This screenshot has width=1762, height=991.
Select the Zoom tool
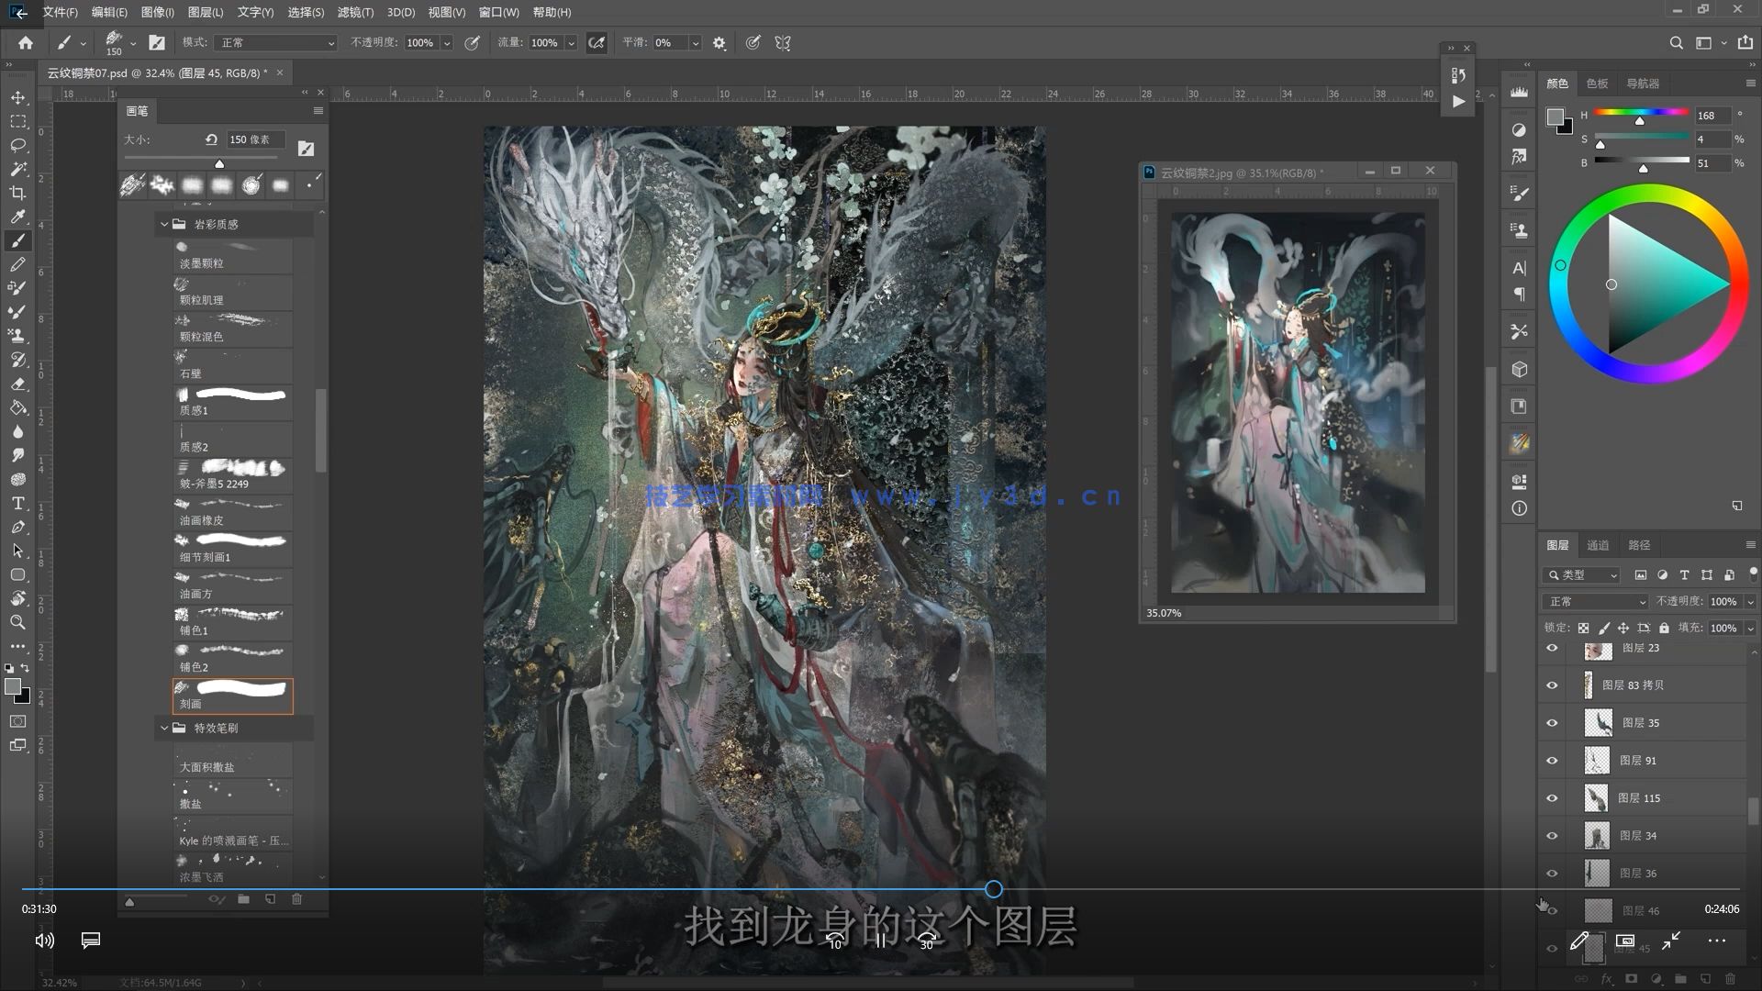[x=17, y=622]
